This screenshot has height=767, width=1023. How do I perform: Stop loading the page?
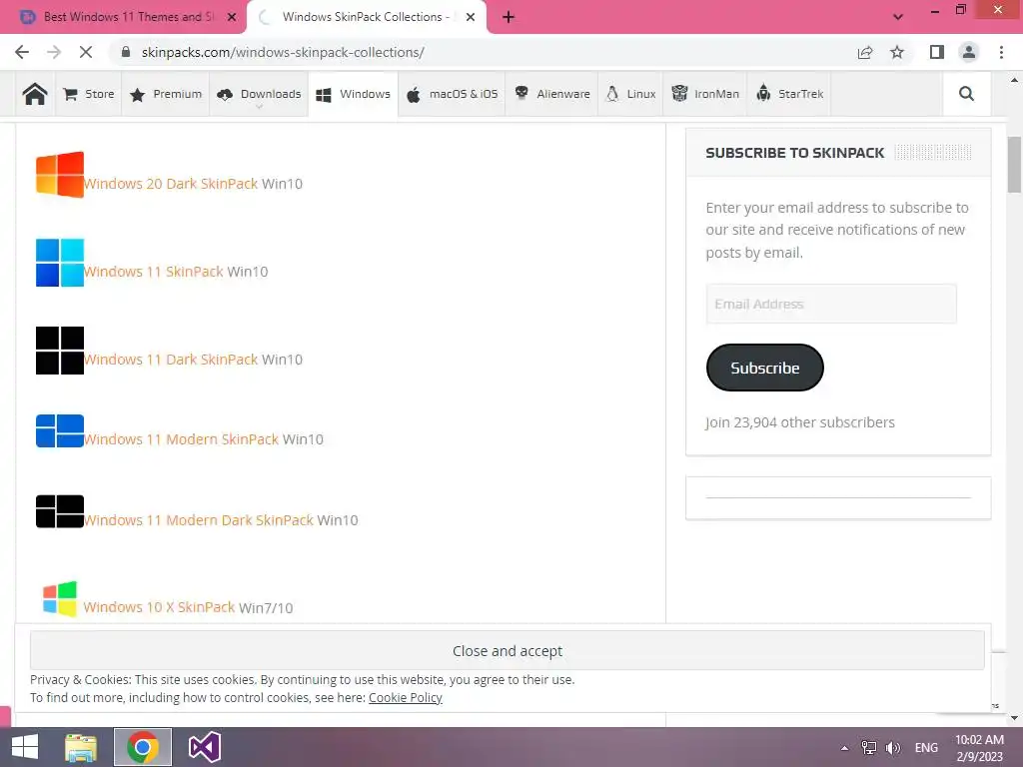(86, 52)
